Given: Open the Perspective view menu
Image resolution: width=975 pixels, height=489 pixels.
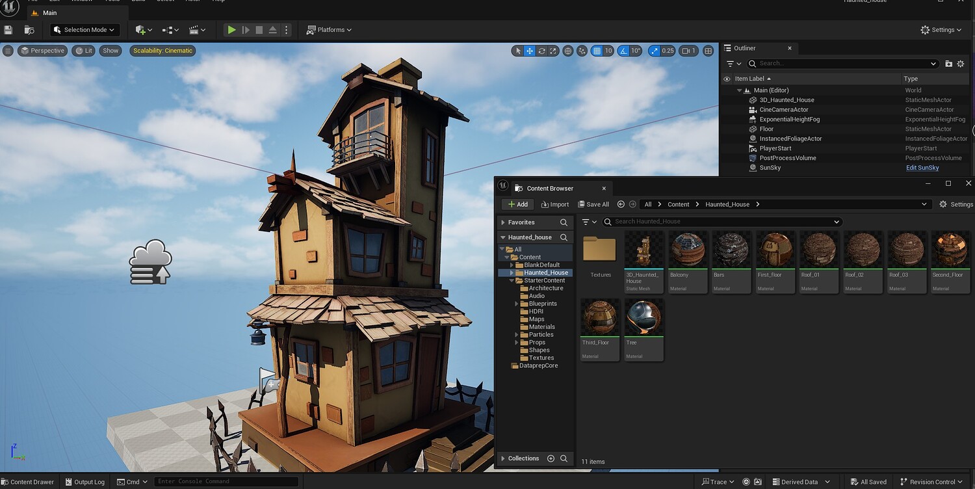Looking at the screenshot, I should click(x=43, y=51).
